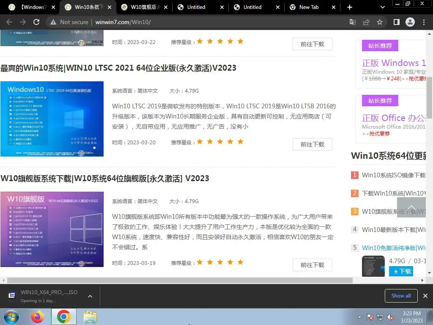The image size is (433, 325).
Task: Open a new browser tab
Action: [x=350, y=7]
